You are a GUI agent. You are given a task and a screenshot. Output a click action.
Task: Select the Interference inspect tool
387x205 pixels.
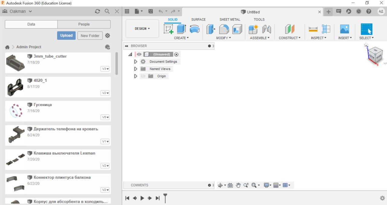tap(326, 29)
